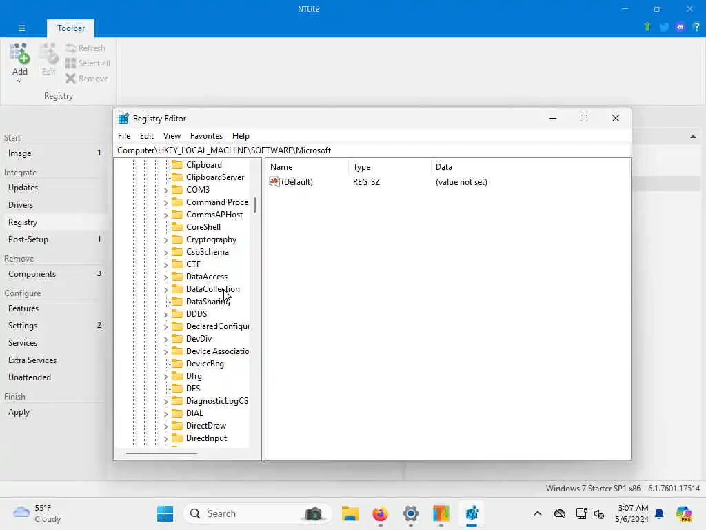
Task: Click the taskbar Search box
Action: [258, 513]
